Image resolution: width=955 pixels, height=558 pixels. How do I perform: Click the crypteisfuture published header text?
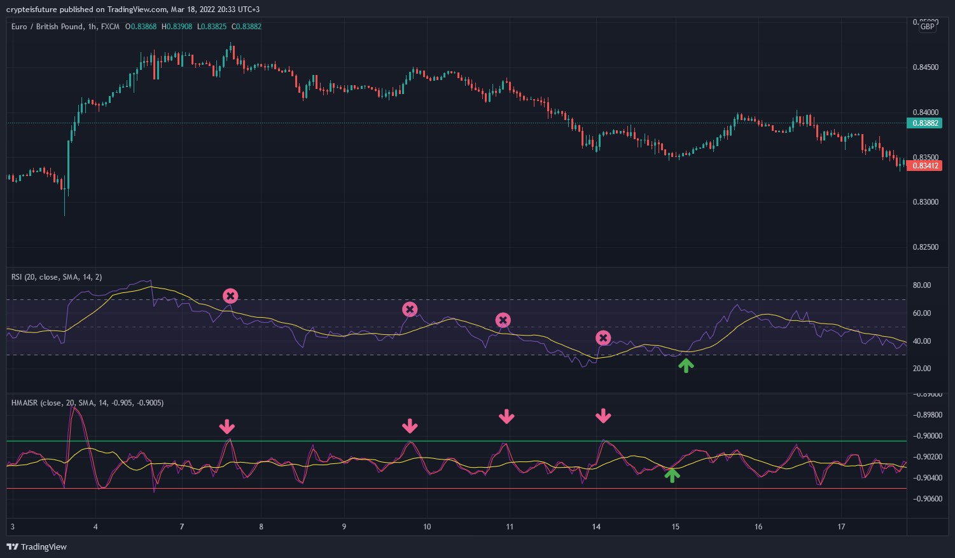click(x=132, y=9)
